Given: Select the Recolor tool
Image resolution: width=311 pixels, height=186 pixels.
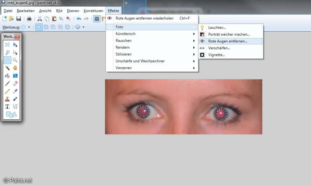Looking at the screenshot, I should pyautogui.click(x=15, y=99).
